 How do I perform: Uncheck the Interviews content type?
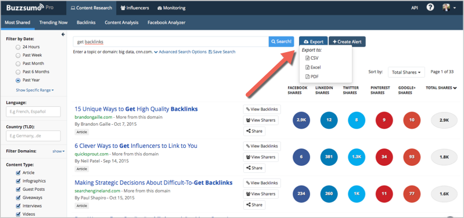coord(18,206)
